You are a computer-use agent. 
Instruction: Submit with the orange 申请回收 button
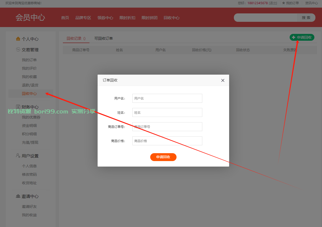163,157
